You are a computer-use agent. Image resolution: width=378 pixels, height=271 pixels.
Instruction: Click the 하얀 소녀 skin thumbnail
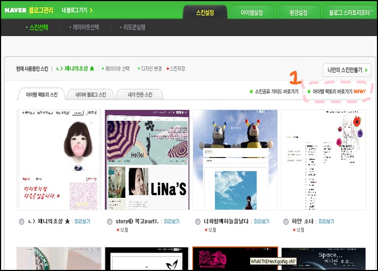point(323,160)
